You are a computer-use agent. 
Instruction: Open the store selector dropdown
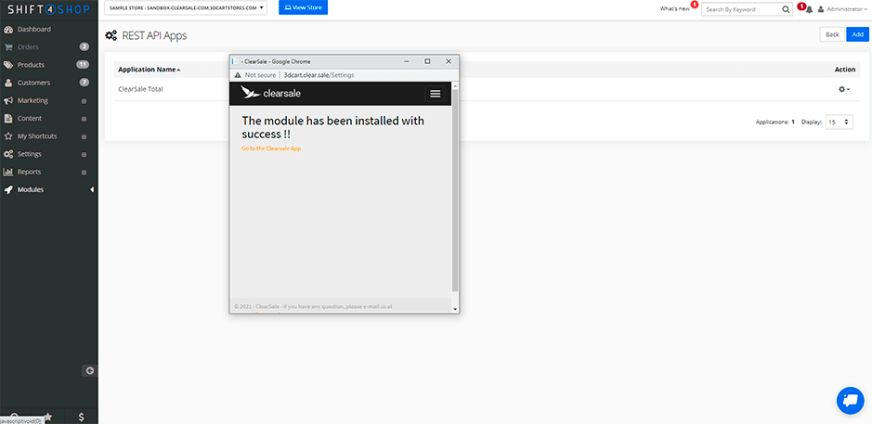187,7
